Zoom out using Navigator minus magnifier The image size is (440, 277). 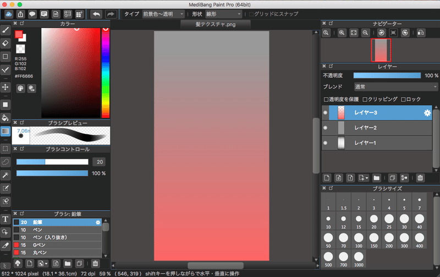[x=365, y=33]
